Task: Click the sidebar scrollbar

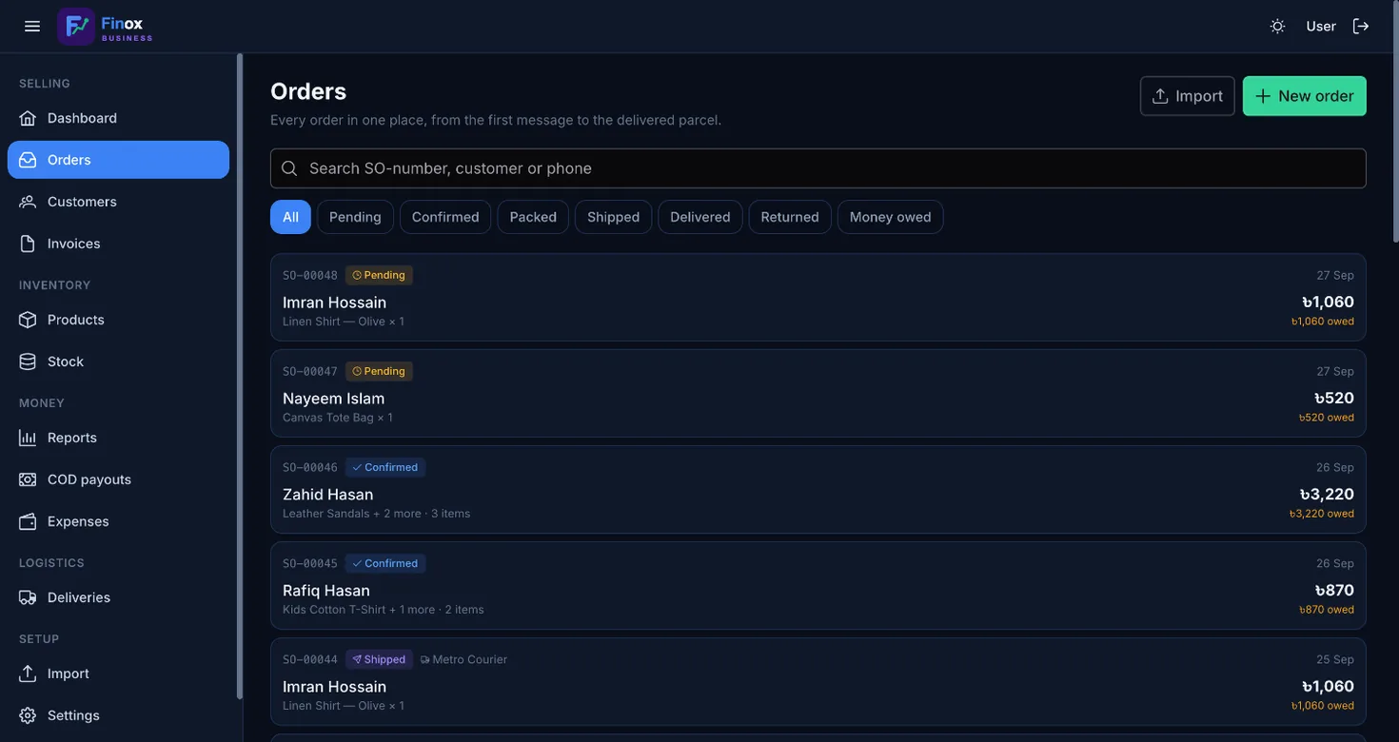Action: coord(240,376)
